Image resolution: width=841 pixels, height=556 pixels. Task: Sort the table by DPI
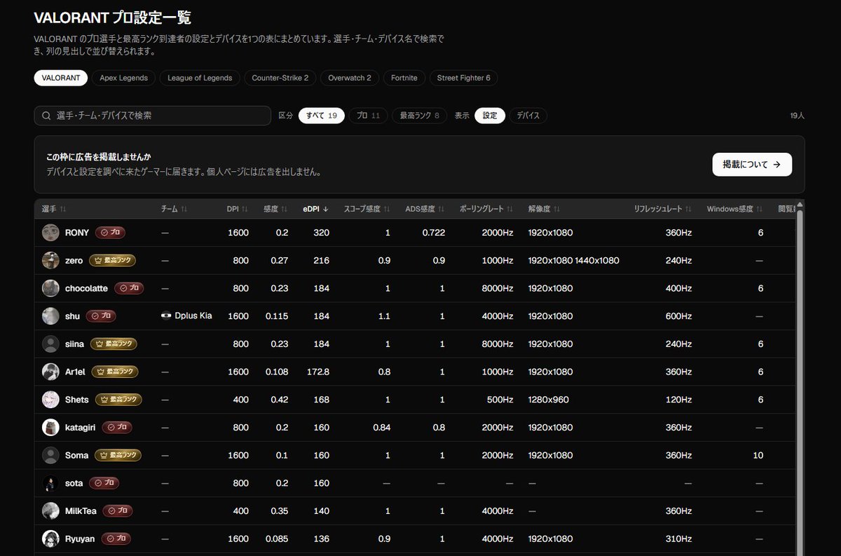click(238, 209)
